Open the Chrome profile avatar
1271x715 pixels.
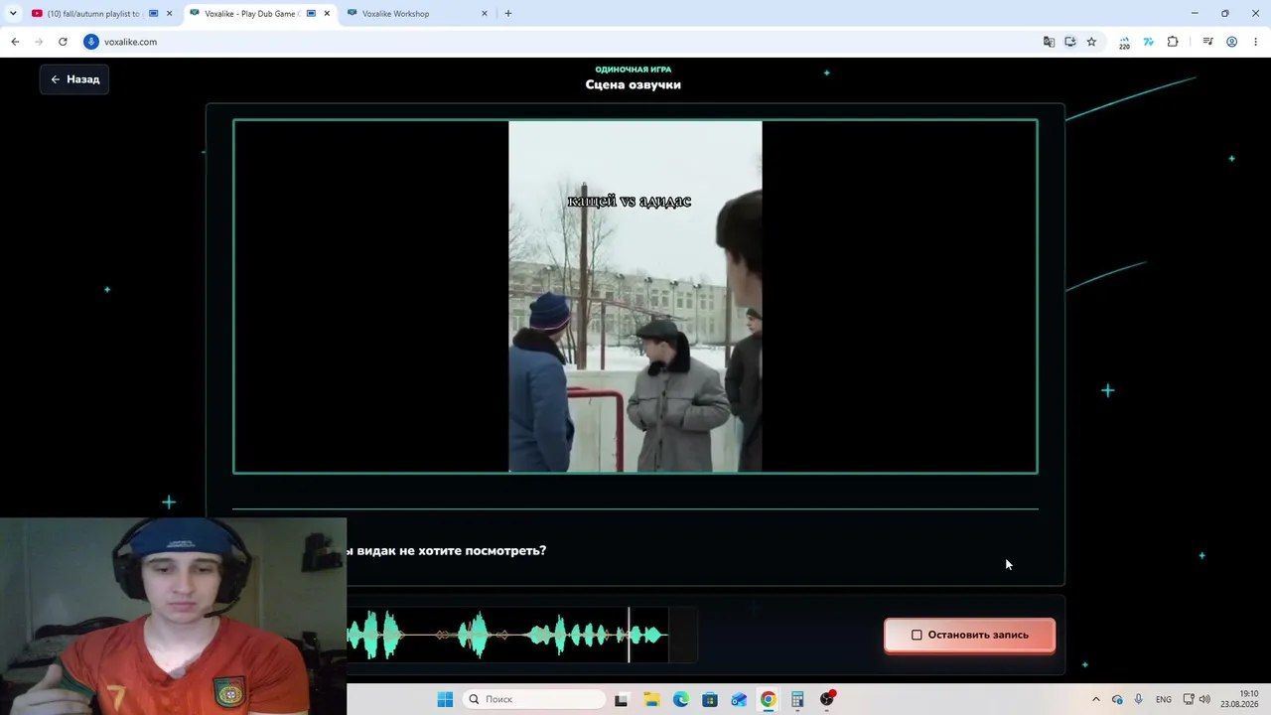pos(1232,42)
